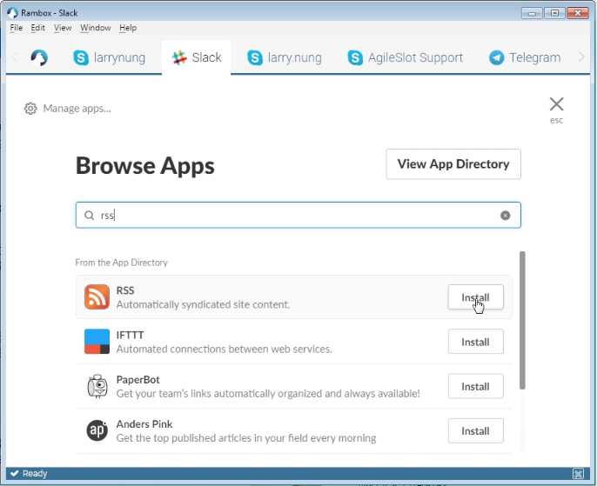Open the Manage apps... link
This screenshot has height=486, width=597.
pyautogui.click(x=77, y=109)
